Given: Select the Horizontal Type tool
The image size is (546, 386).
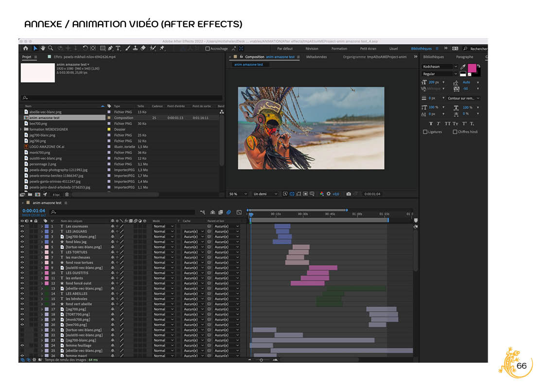Looking at the screenshot, I should pos(118,49).
